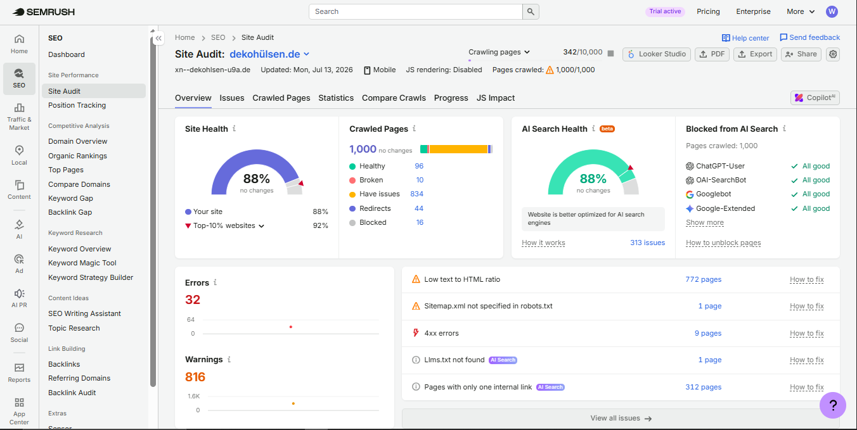The height and width of the screenshot is (430, 857).
Task: Click the Send feedback link
Action: coord(809,37)
